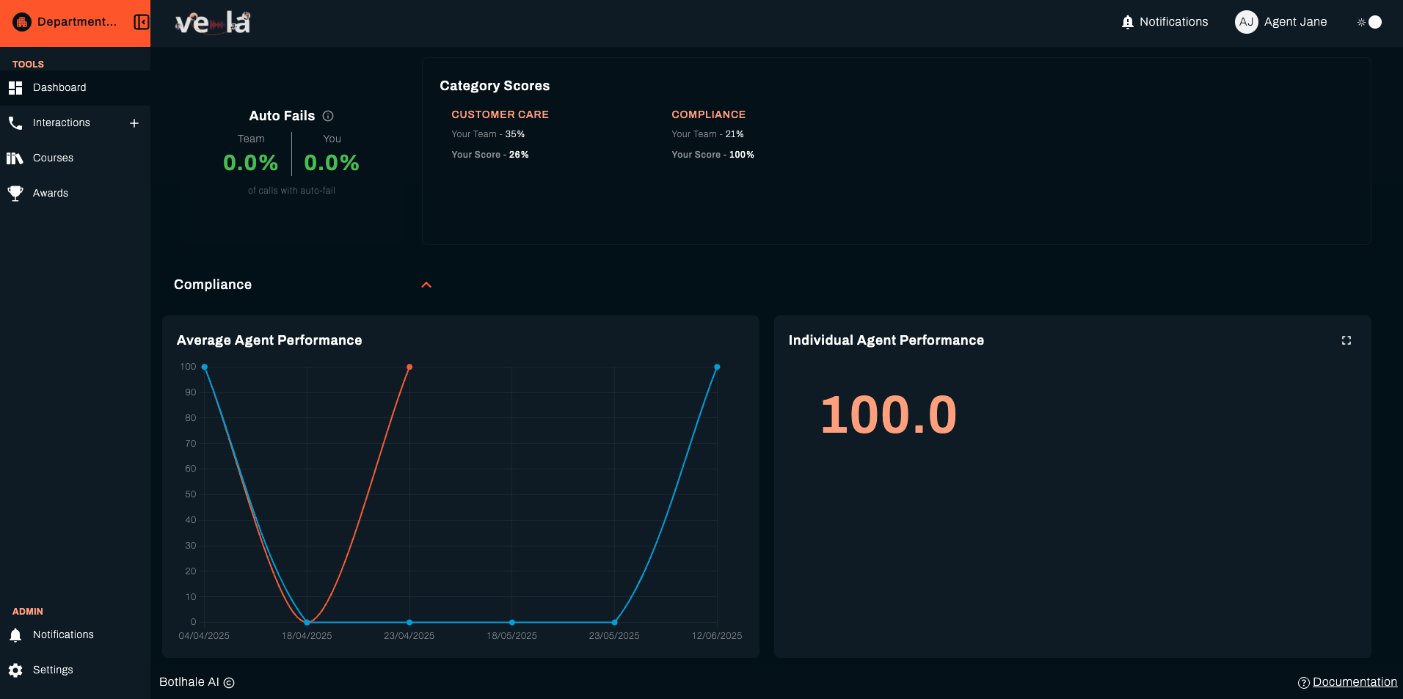Open the Department selector
Image resolution: width=1403 pixels, height=699 pixels.
pos(76,21)
